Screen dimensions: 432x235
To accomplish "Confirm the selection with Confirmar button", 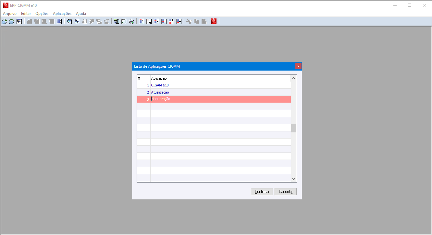I will coord(262,192).
